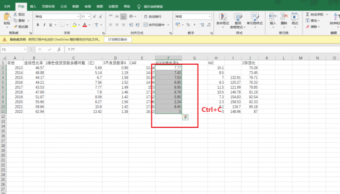Open clipboard group dialog launcher
The image size is (340, 194).
click(x=30, y=33)
